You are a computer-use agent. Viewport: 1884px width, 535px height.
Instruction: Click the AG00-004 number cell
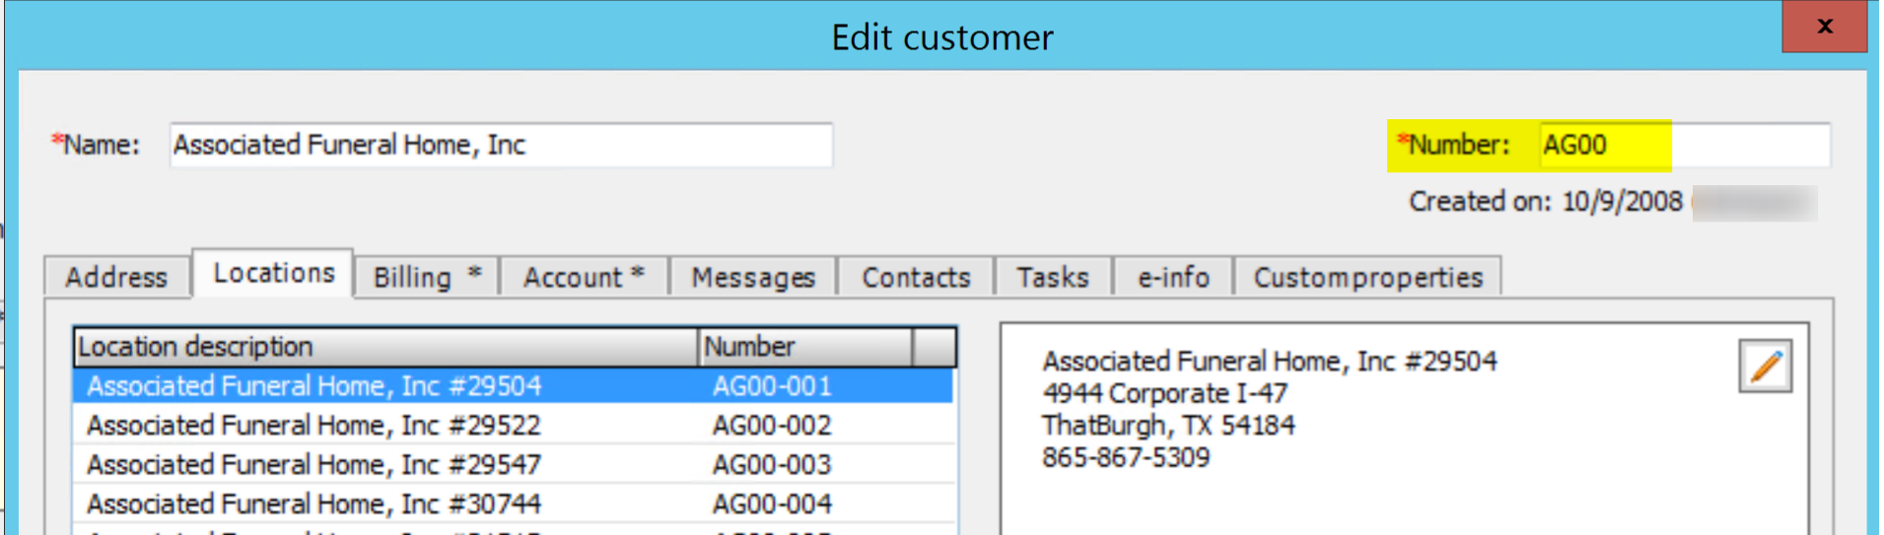coord(772,503)
